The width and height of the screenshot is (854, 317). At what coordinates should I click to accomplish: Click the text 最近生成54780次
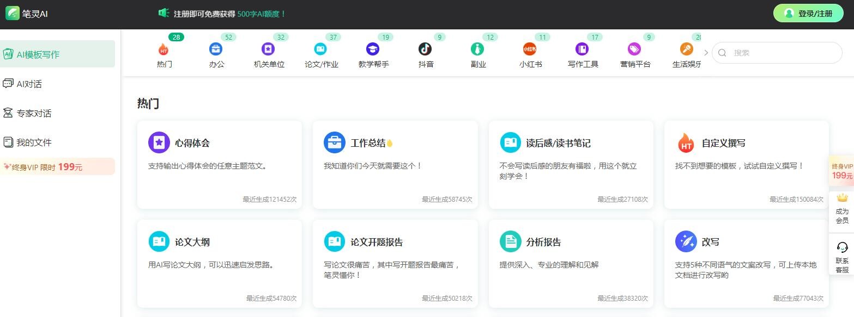(271, 299)
